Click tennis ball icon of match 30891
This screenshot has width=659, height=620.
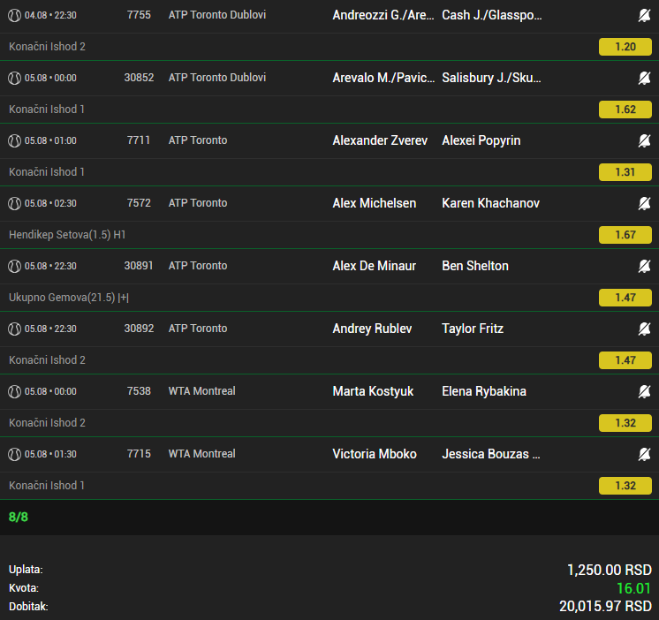(x=14, y=267)
